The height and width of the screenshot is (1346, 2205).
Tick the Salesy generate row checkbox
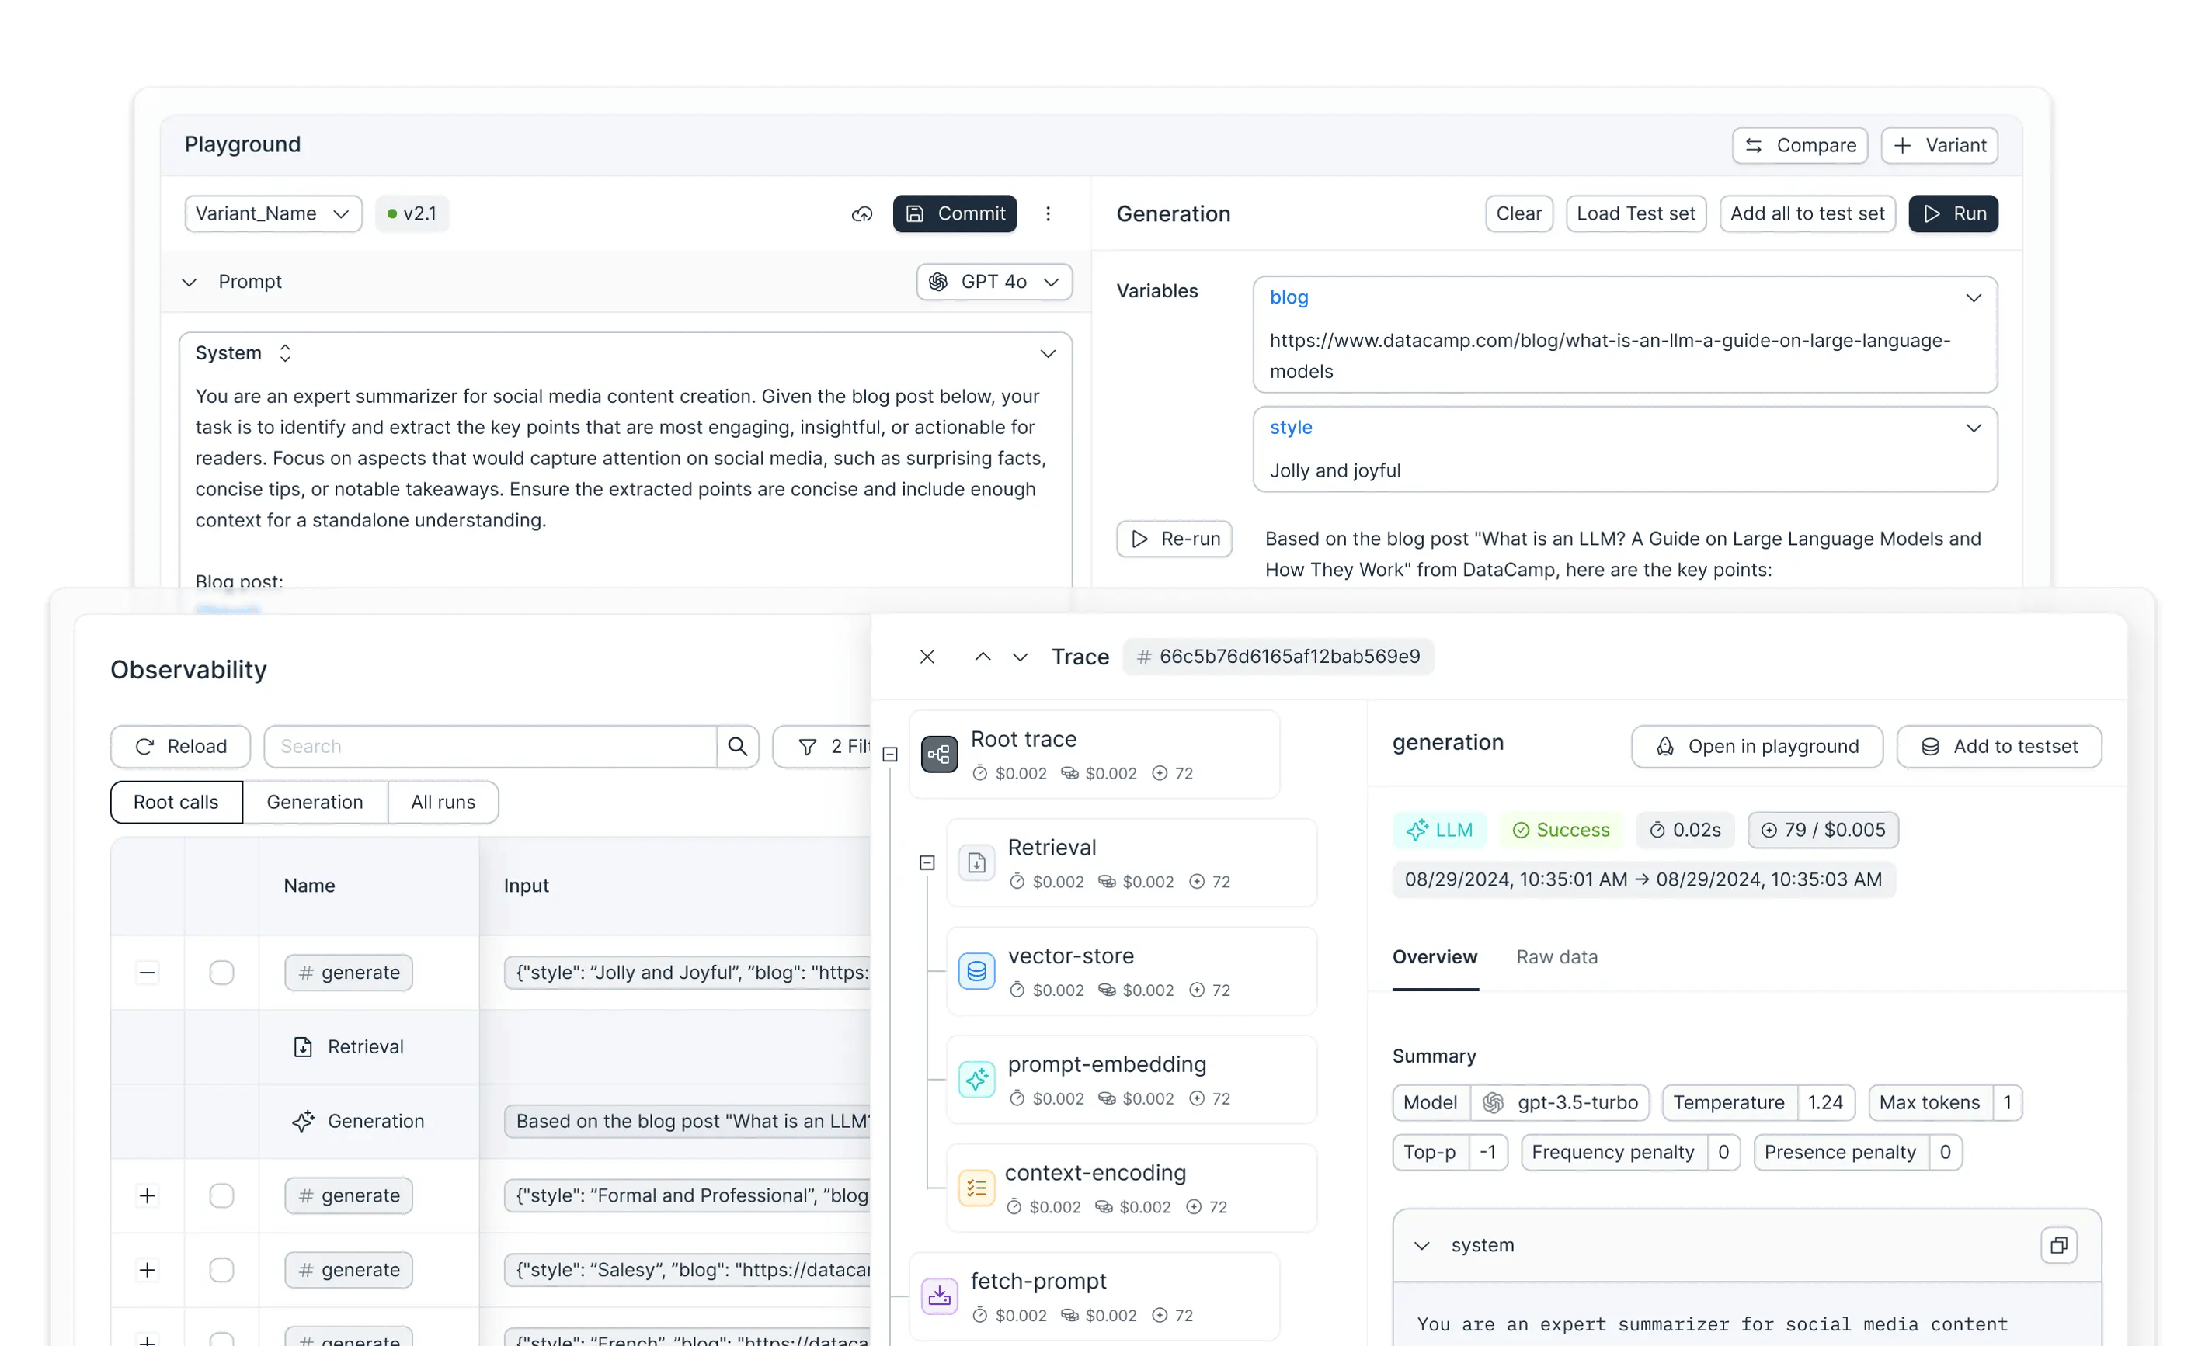pos(221,1270)
